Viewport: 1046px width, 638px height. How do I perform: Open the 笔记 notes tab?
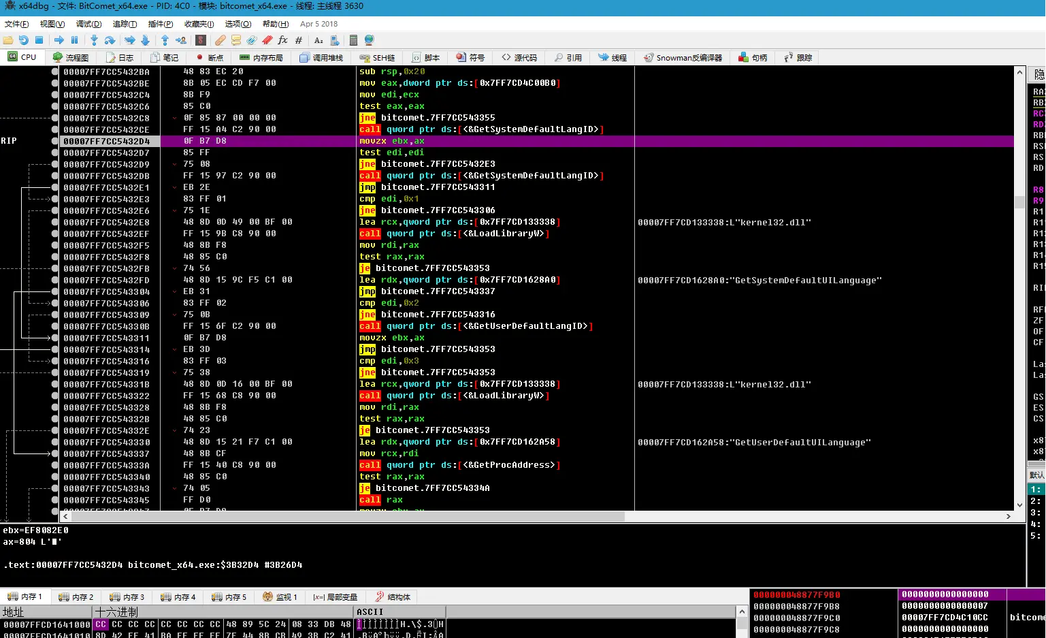[165, 57]
